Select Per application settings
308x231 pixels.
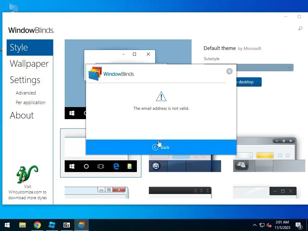click(30, 103)
